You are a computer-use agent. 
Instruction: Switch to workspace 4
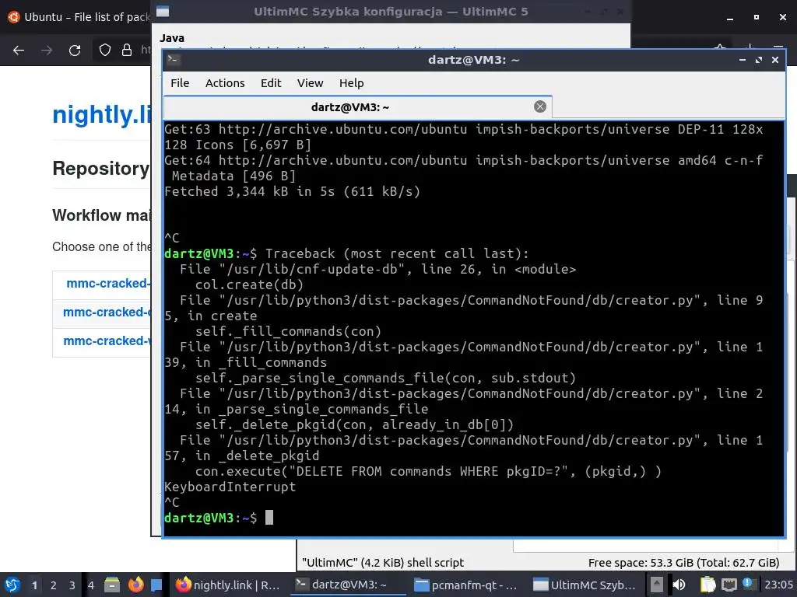point(91,585)
